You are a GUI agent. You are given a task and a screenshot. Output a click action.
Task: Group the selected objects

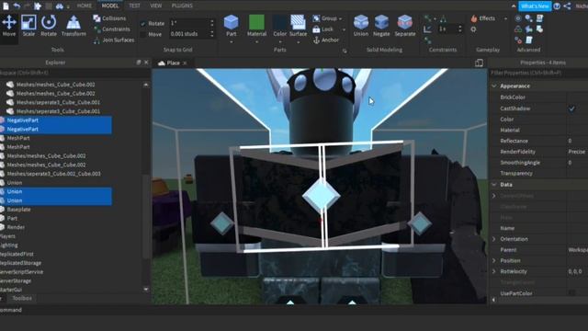324,18
